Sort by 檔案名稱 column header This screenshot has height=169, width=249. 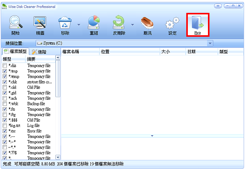pyautogui.click(x=80, y=52)
